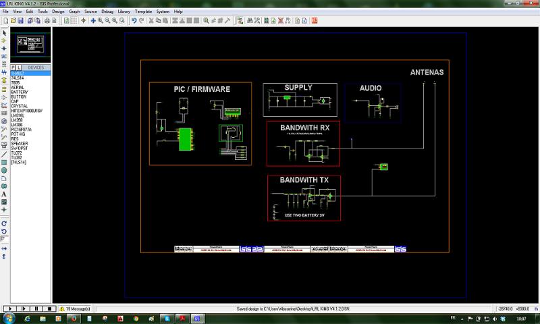Click the taskbar volume icon
Screen dimensions: 540x324
495,319
